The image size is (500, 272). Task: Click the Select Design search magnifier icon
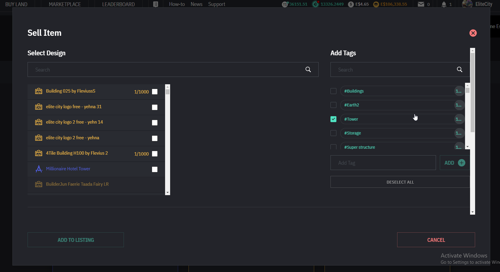[x=308, y=69]
